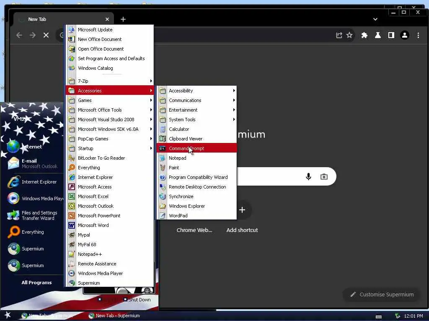Click the Synchronize globe icon
Viewport: 429px width, 321px height.
[163, 196]
